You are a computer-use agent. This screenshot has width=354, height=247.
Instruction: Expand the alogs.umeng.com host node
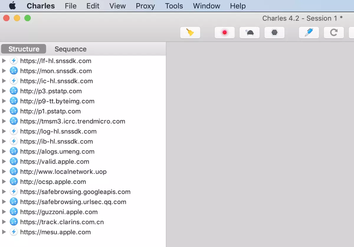[4, 151]
